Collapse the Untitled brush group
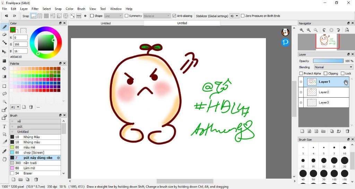 click(x=12, y=132)
